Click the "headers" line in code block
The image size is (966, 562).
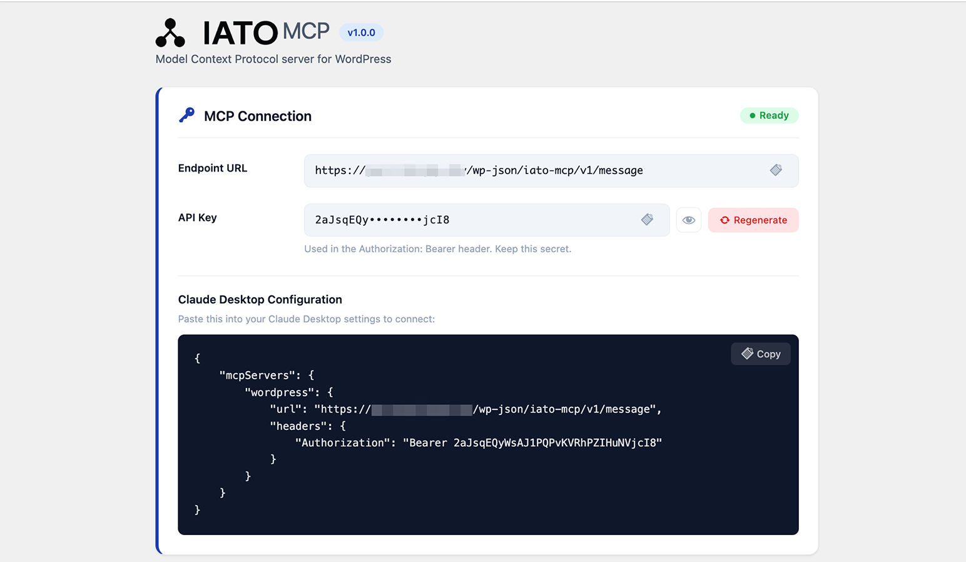pyautogui.click(x=308, y=426)
